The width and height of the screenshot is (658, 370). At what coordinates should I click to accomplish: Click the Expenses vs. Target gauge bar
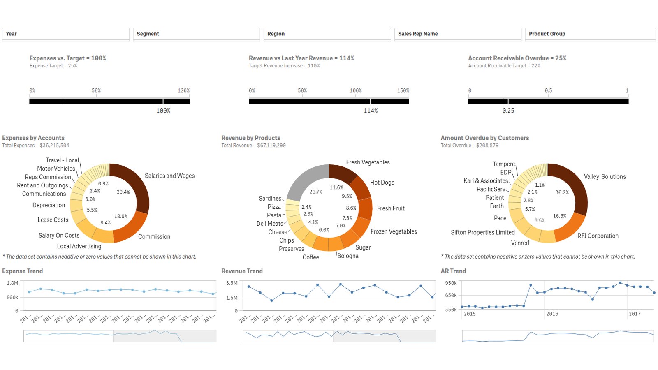pos(109,101)
